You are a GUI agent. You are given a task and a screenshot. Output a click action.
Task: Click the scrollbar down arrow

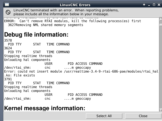click(x=161, y=110)
